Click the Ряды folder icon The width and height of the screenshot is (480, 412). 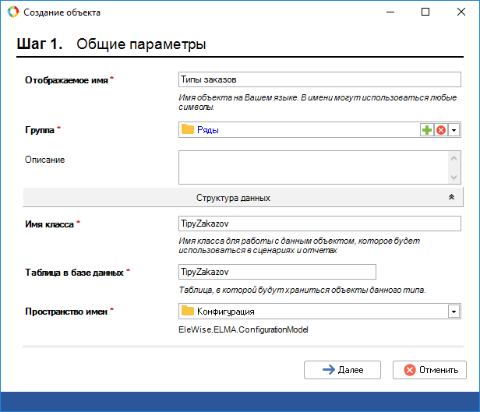[x=188, y=130]
